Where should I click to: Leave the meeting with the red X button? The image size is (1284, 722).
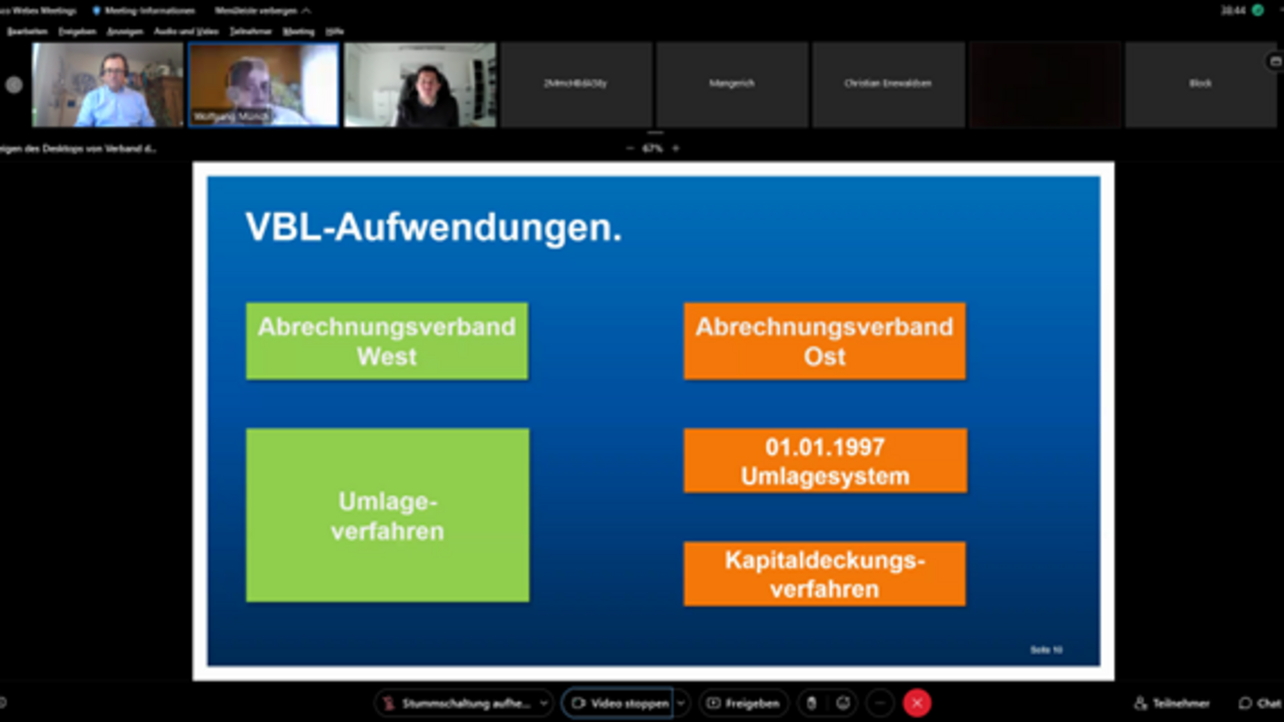point(917,704)
